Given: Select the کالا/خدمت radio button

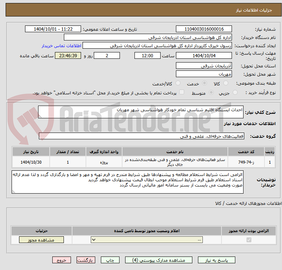Looking at the screenshot, I should tap(178, 83).
